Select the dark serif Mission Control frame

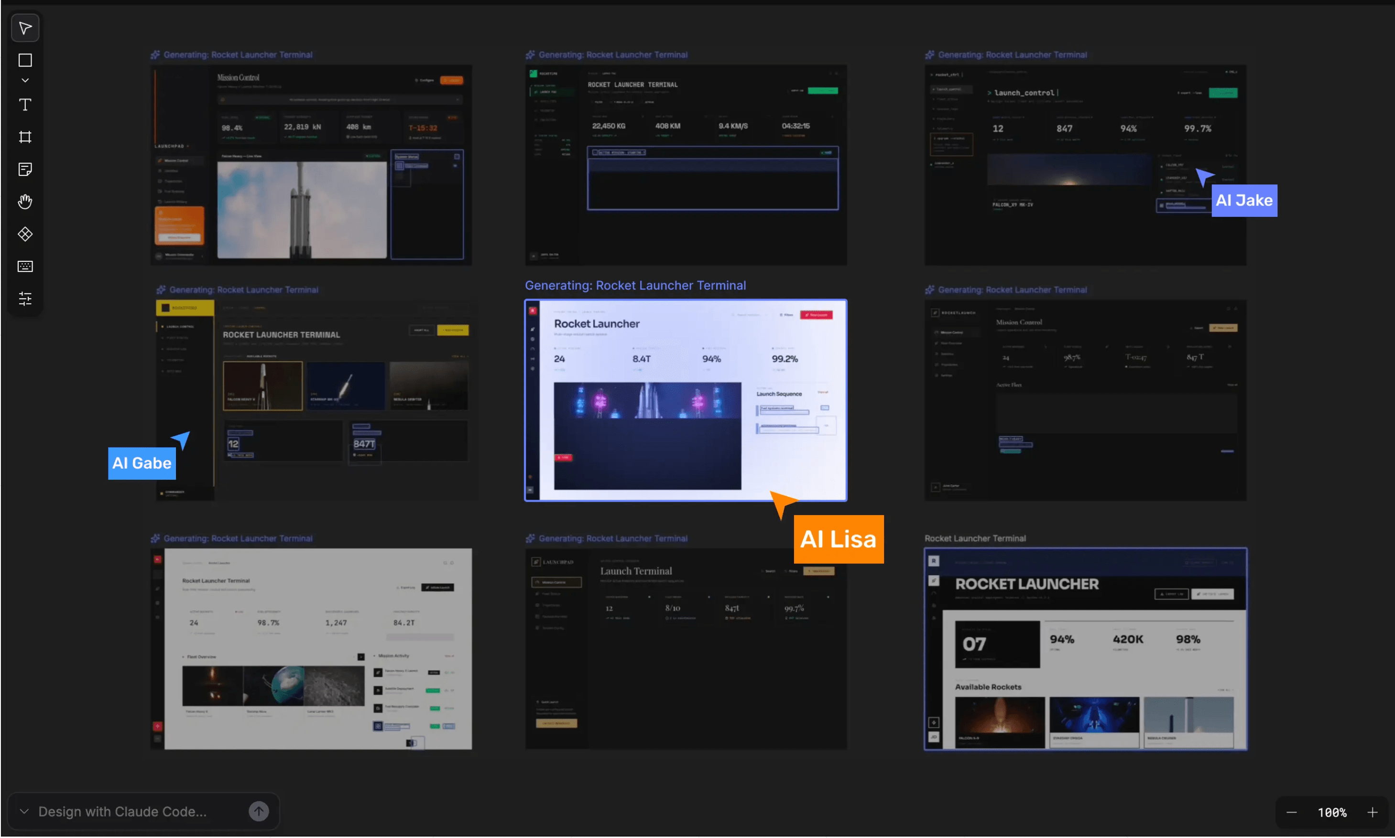1085,400
